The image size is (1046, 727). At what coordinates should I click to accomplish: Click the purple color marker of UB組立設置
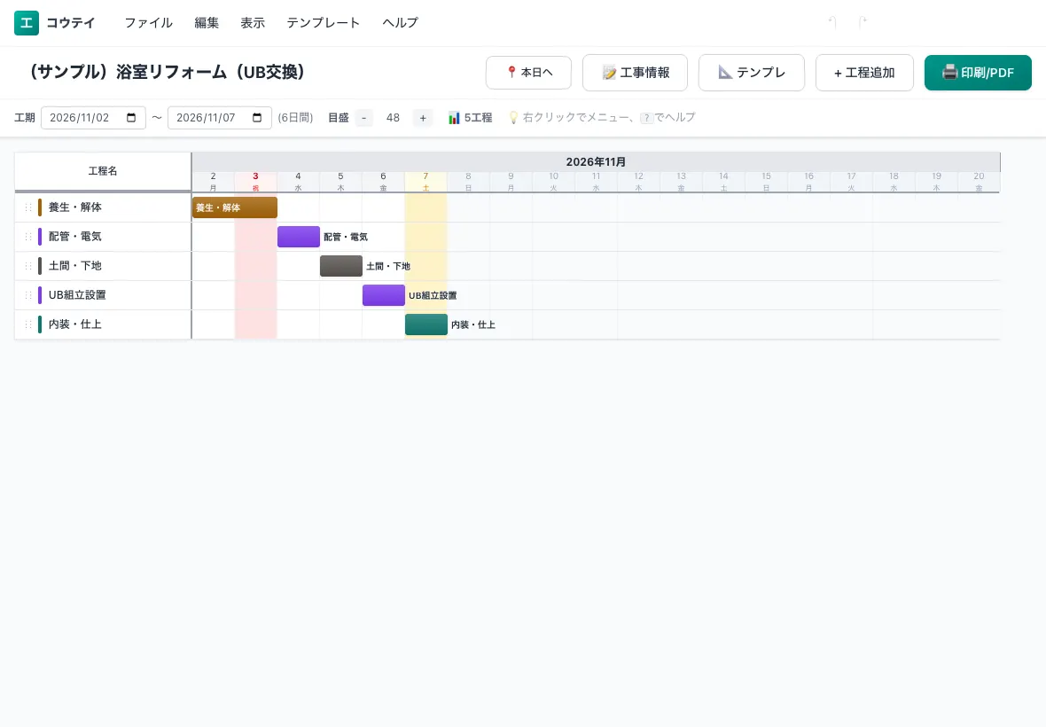tap(40, 295)
